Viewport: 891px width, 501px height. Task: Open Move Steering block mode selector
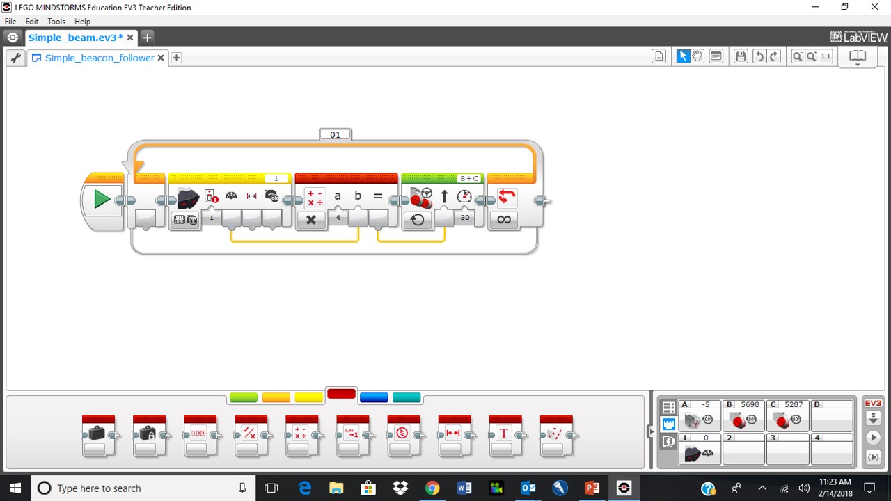coord(418,220)
